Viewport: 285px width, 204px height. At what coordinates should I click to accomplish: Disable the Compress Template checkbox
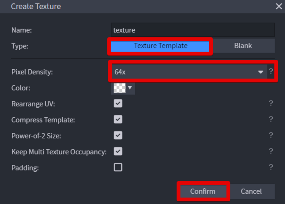click(x=118, y=120)
